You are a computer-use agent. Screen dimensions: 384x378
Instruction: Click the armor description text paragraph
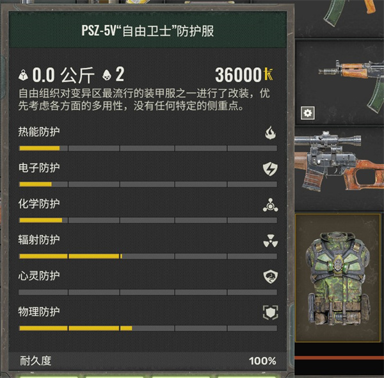click(x=144, y=99)
